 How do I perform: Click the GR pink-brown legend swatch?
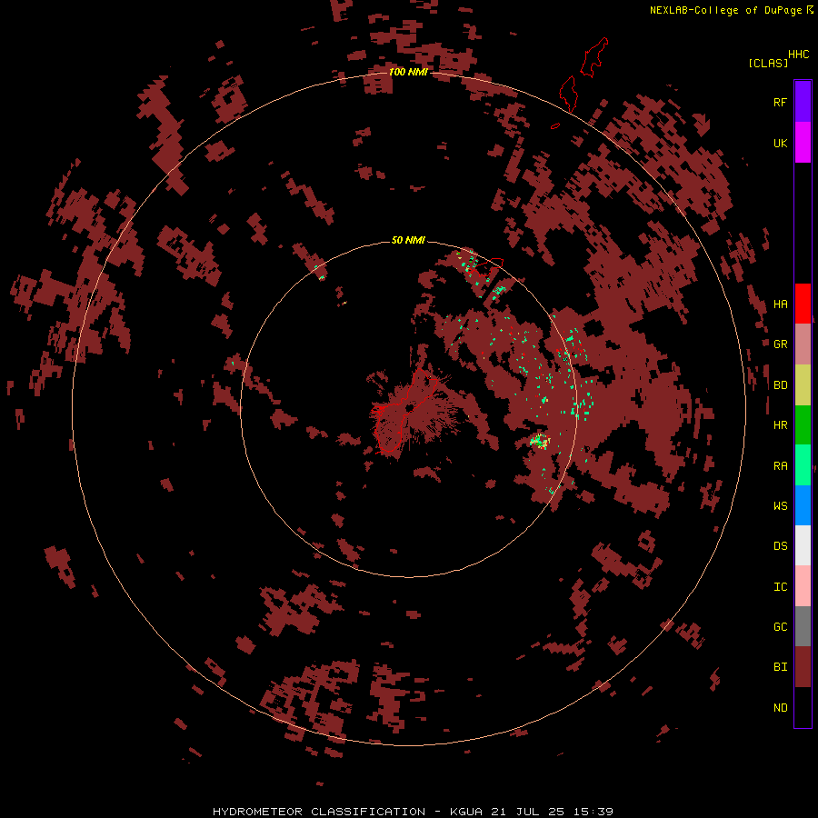pyautogui.click(x=803, y=344)
